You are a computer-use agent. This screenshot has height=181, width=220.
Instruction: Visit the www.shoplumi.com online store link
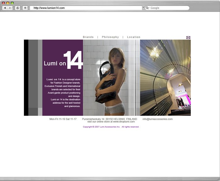pos(124,122)
